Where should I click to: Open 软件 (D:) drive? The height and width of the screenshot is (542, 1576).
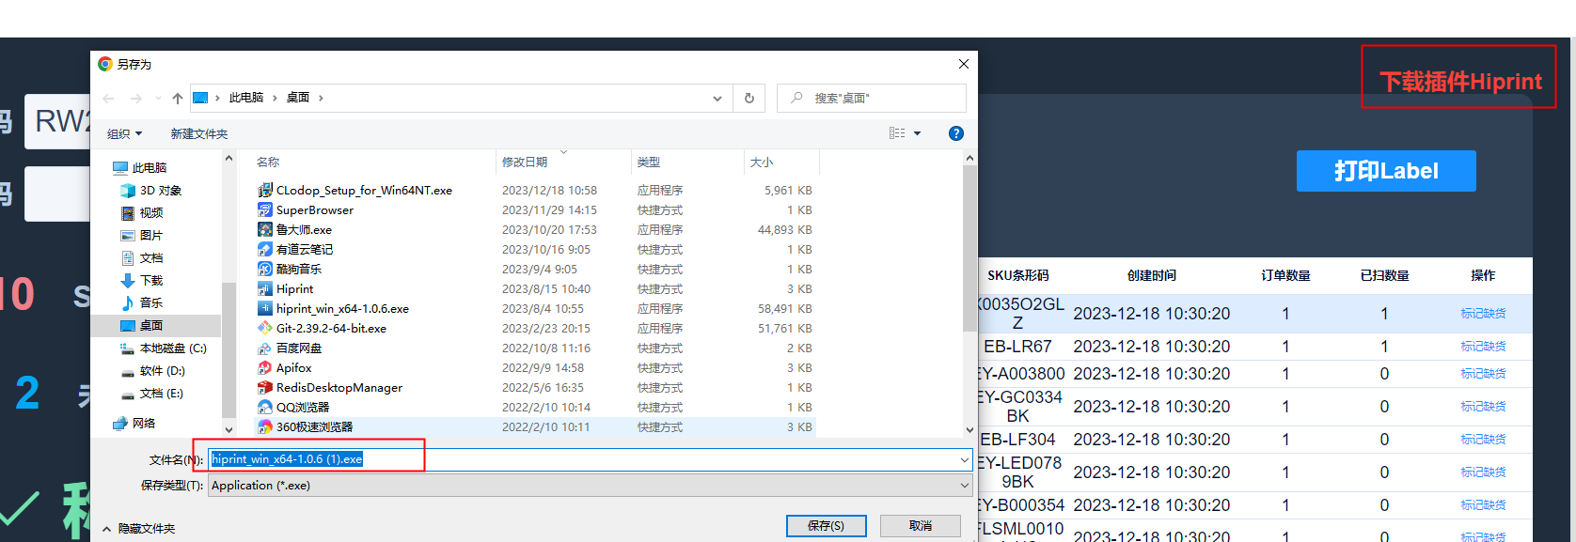coord(153,370)
